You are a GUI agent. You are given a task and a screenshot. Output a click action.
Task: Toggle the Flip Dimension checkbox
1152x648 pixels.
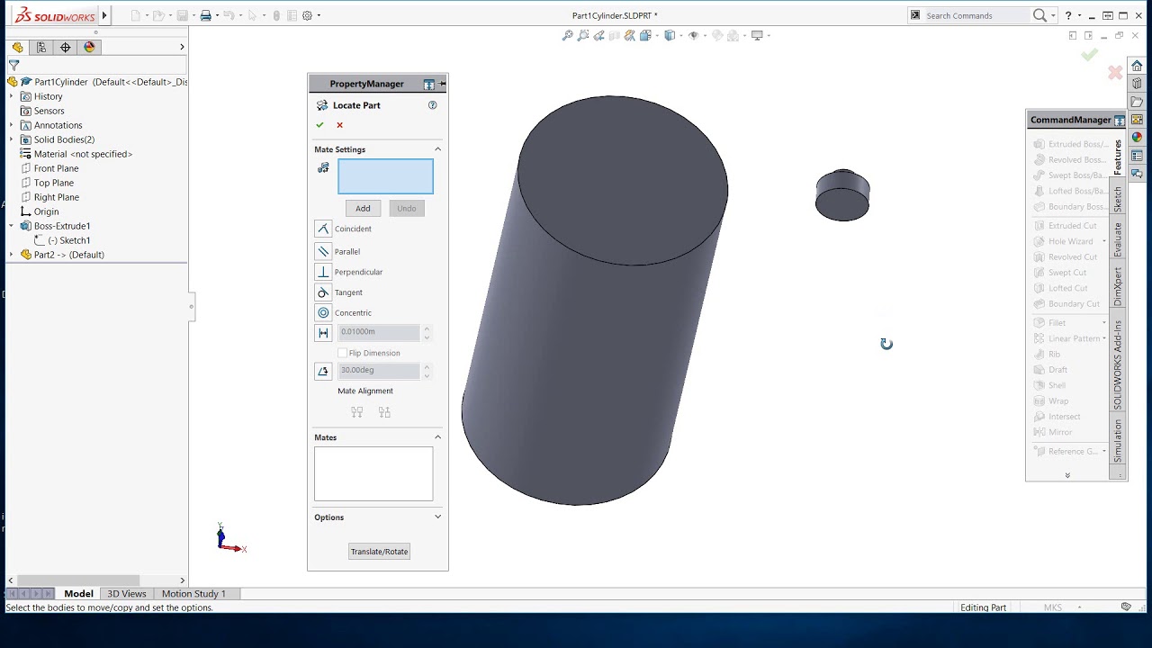click(342, 353)
